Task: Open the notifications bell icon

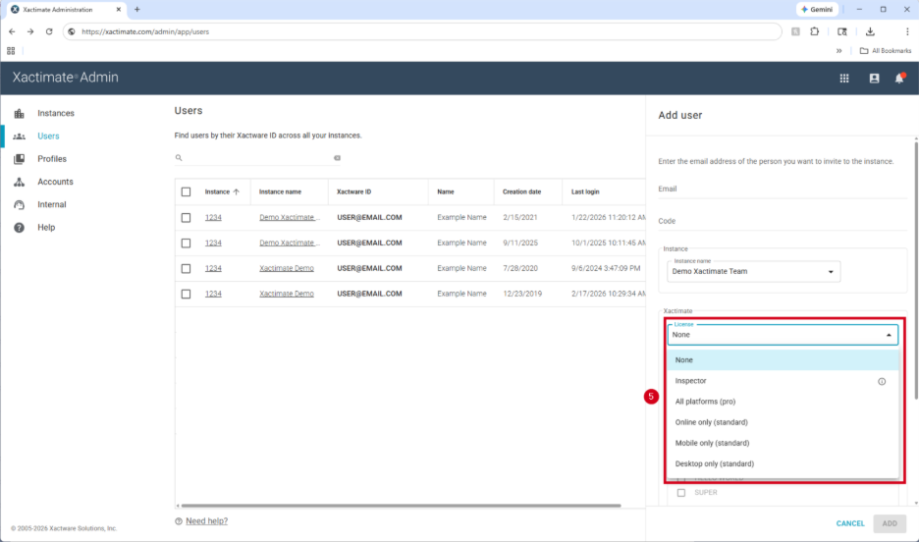Action: [x=899, y=79]
